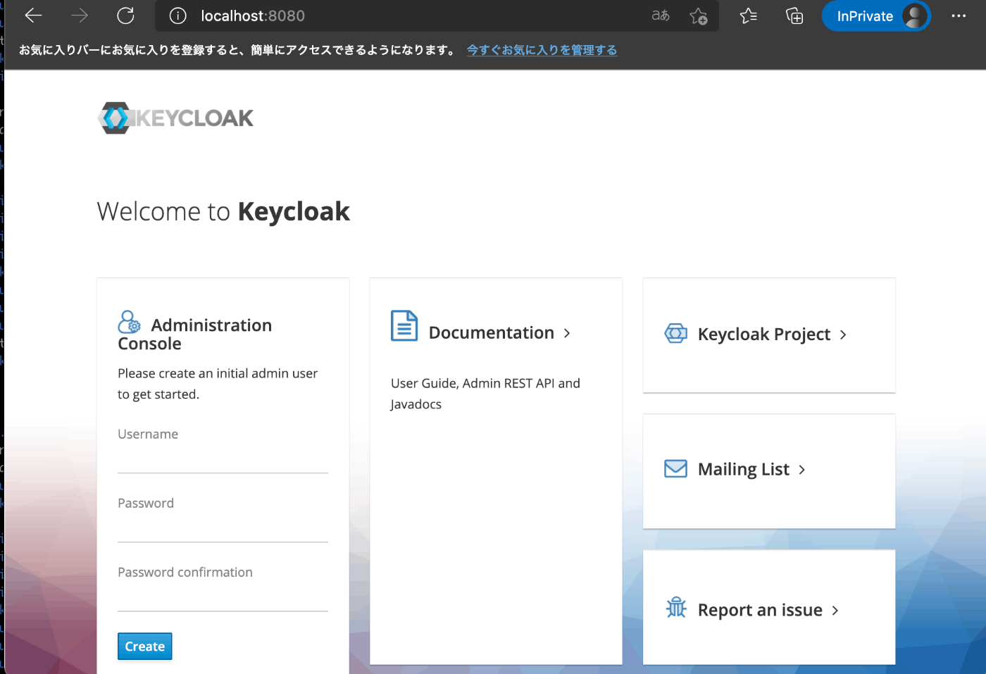Click the Administration Console user icon
The height and width of the screenshot is (674, 986).
tap(129, 322)
